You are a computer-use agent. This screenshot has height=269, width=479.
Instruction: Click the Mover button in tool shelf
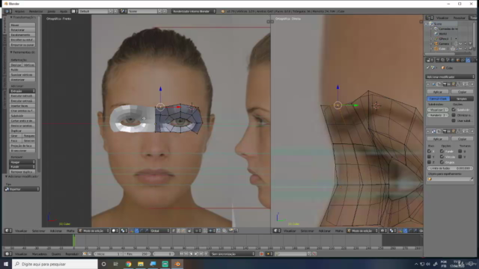[x=22, y=25]
